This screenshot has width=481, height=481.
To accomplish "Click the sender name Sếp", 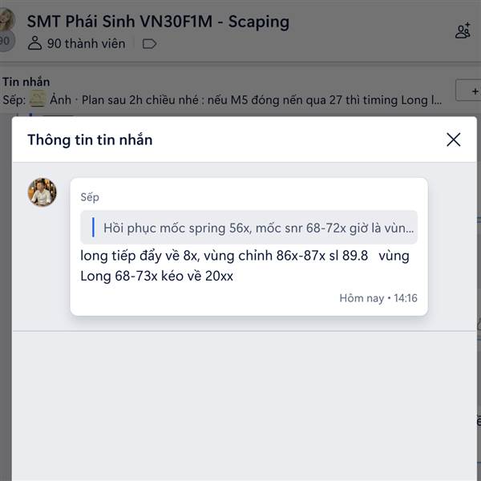I will pos(90,197).
